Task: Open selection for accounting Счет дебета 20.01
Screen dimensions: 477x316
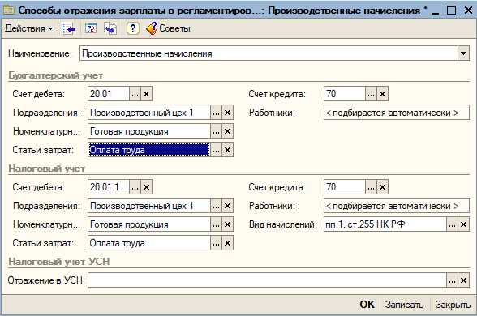Action: pyautogui.click(x=135, y=94)
